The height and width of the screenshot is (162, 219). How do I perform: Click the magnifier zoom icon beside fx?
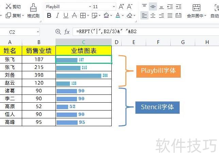coord(58,32)
